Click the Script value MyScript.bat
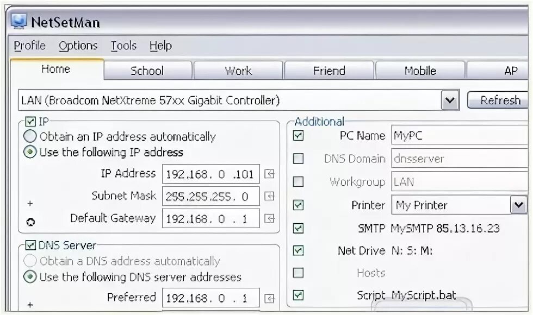 point(424,295)
